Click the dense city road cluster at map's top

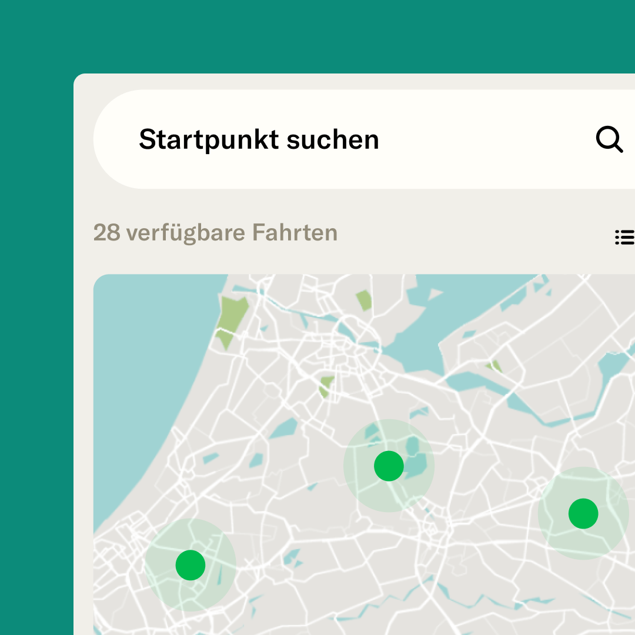(x=353, y=353)
